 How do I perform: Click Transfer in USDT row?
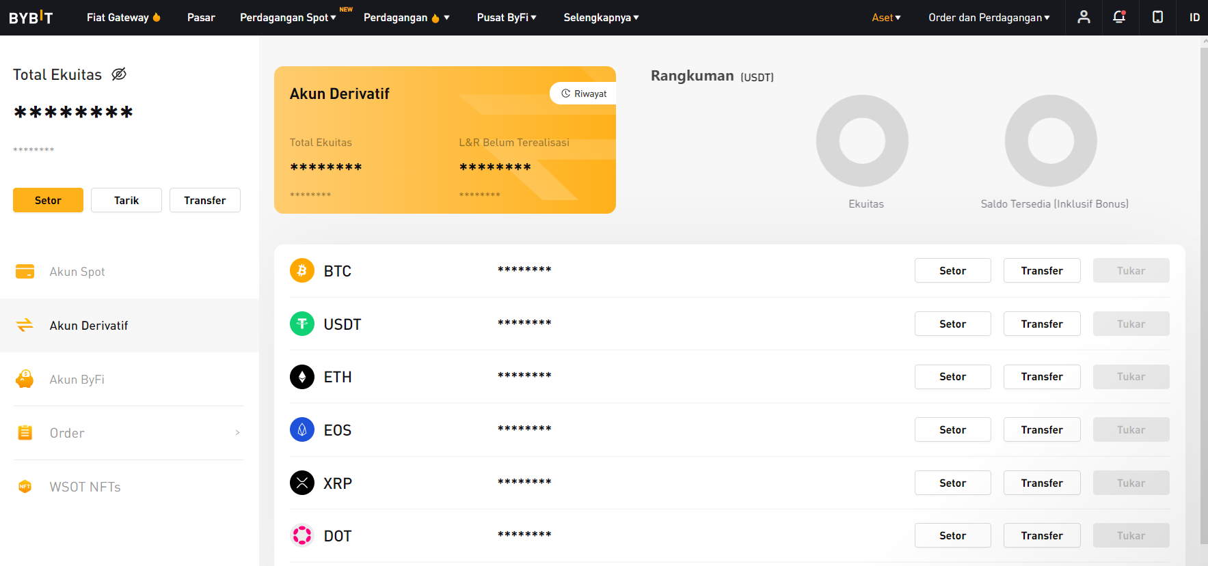pyautogui.click(x=1042, y=324)
